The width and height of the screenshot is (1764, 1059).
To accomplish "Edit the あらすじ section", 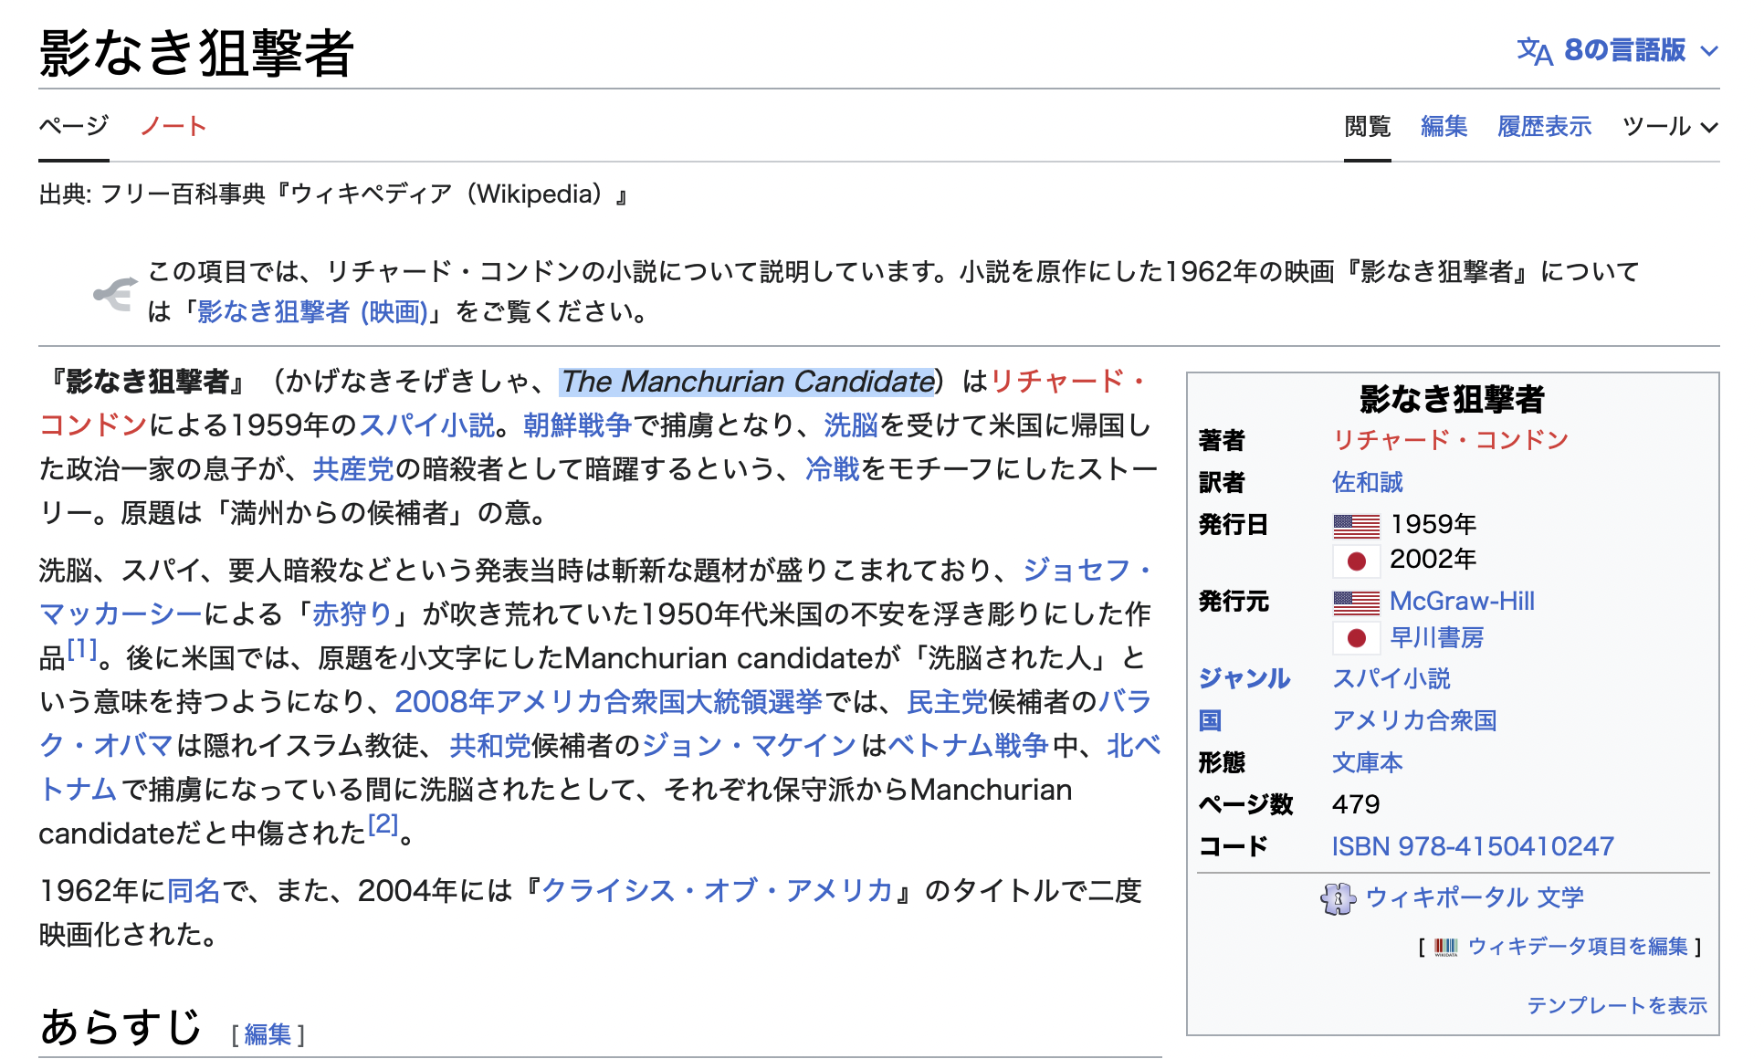I will coord(268,1034).
